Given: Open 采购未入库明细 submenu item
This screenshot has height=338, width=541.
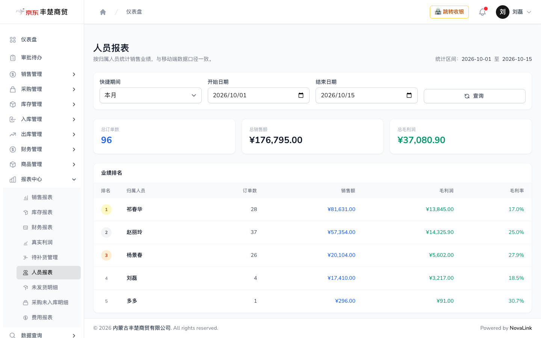Looking at the screenshot, I should [48, 303].
